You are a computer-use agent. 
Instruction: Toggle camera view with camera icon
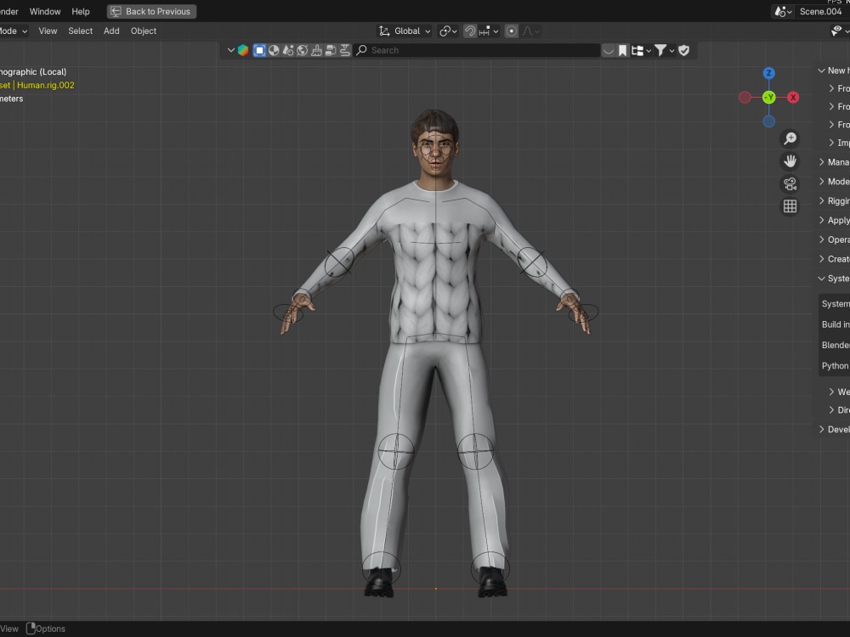pyautogui.click(x=790, y=184)
